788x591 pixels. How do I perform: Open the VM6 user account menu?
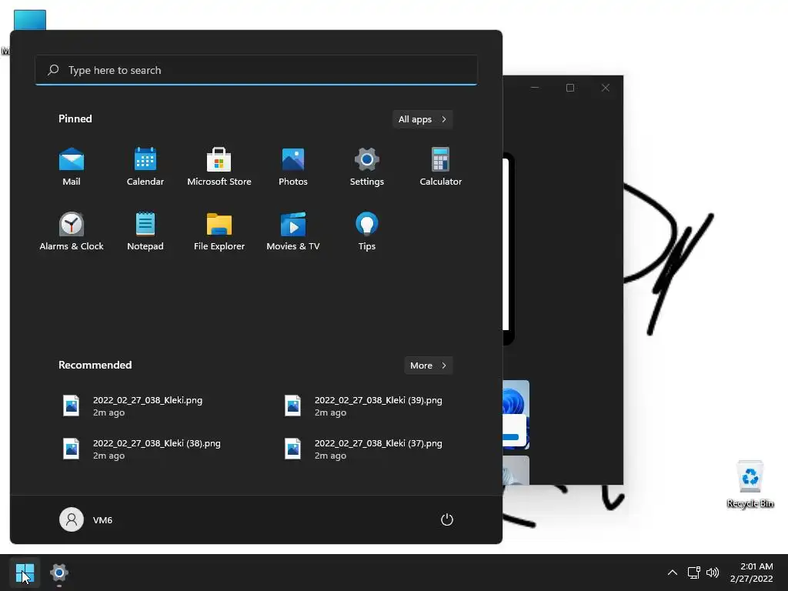86,519
